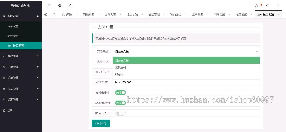Screen dimensions: 286x132
Task: Open the theme palette icon at top right
Action: [x=268, y=6]
